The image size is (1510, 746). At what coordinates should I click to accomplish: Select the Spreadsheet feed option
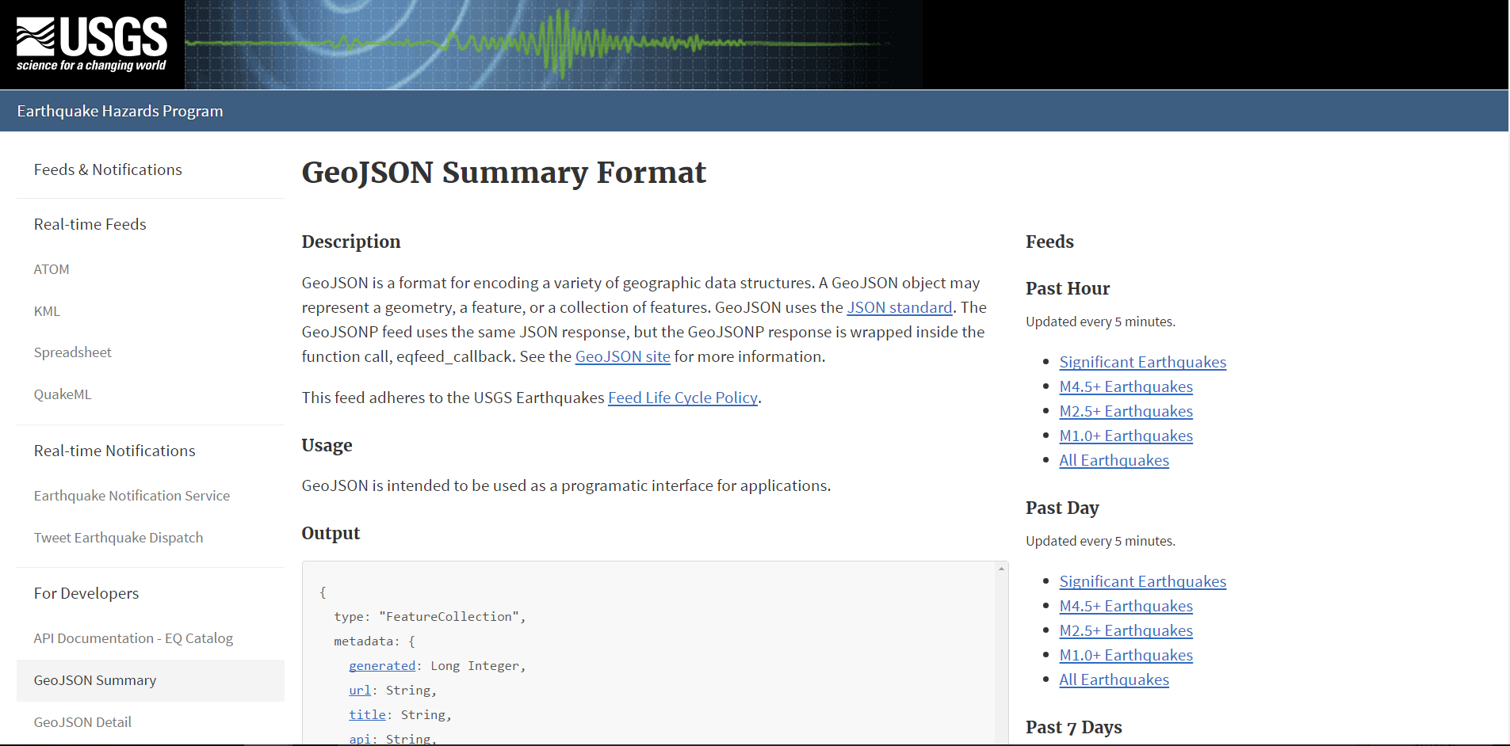click(72, 352)
